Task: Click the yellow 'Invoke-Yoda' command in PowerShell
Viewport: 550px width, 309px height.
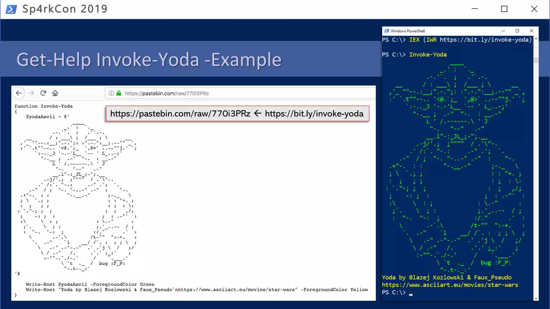Action: pyautogui.click(x=428, y=54)
